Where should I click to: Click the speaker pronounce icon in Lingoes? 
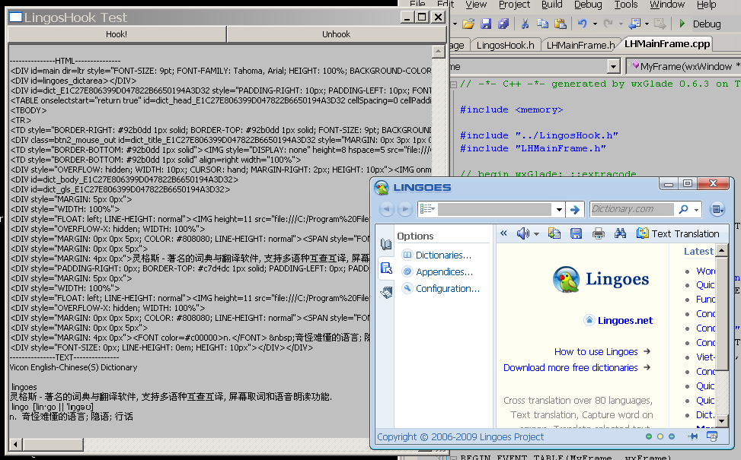click(522, 233)
